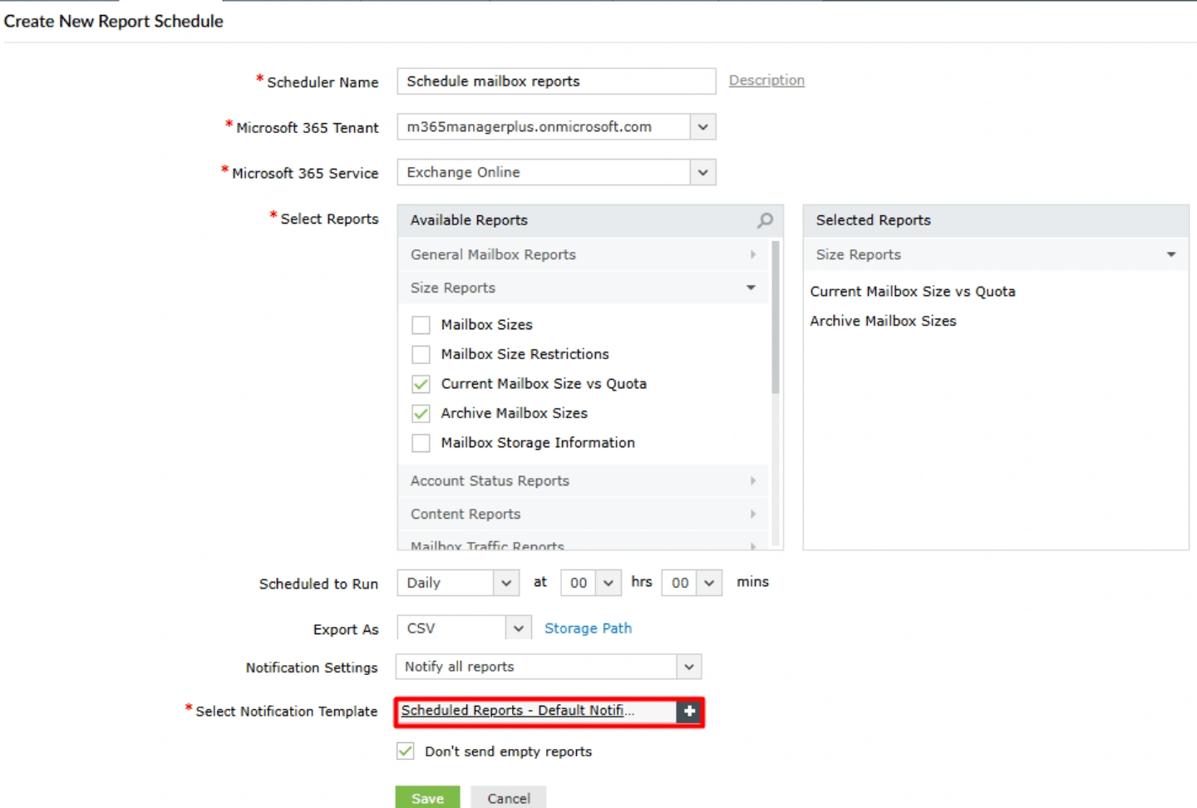Collapse Size Reports in Selected Reports
This screenshot has height=808, width=1197.
1171,254
